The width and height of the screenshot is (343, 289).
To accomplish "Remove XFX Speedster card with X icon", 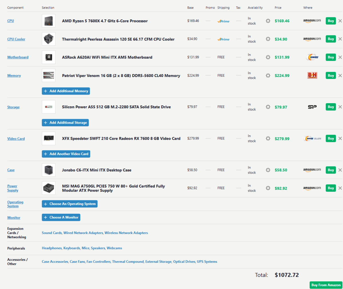I will (340, 139).
